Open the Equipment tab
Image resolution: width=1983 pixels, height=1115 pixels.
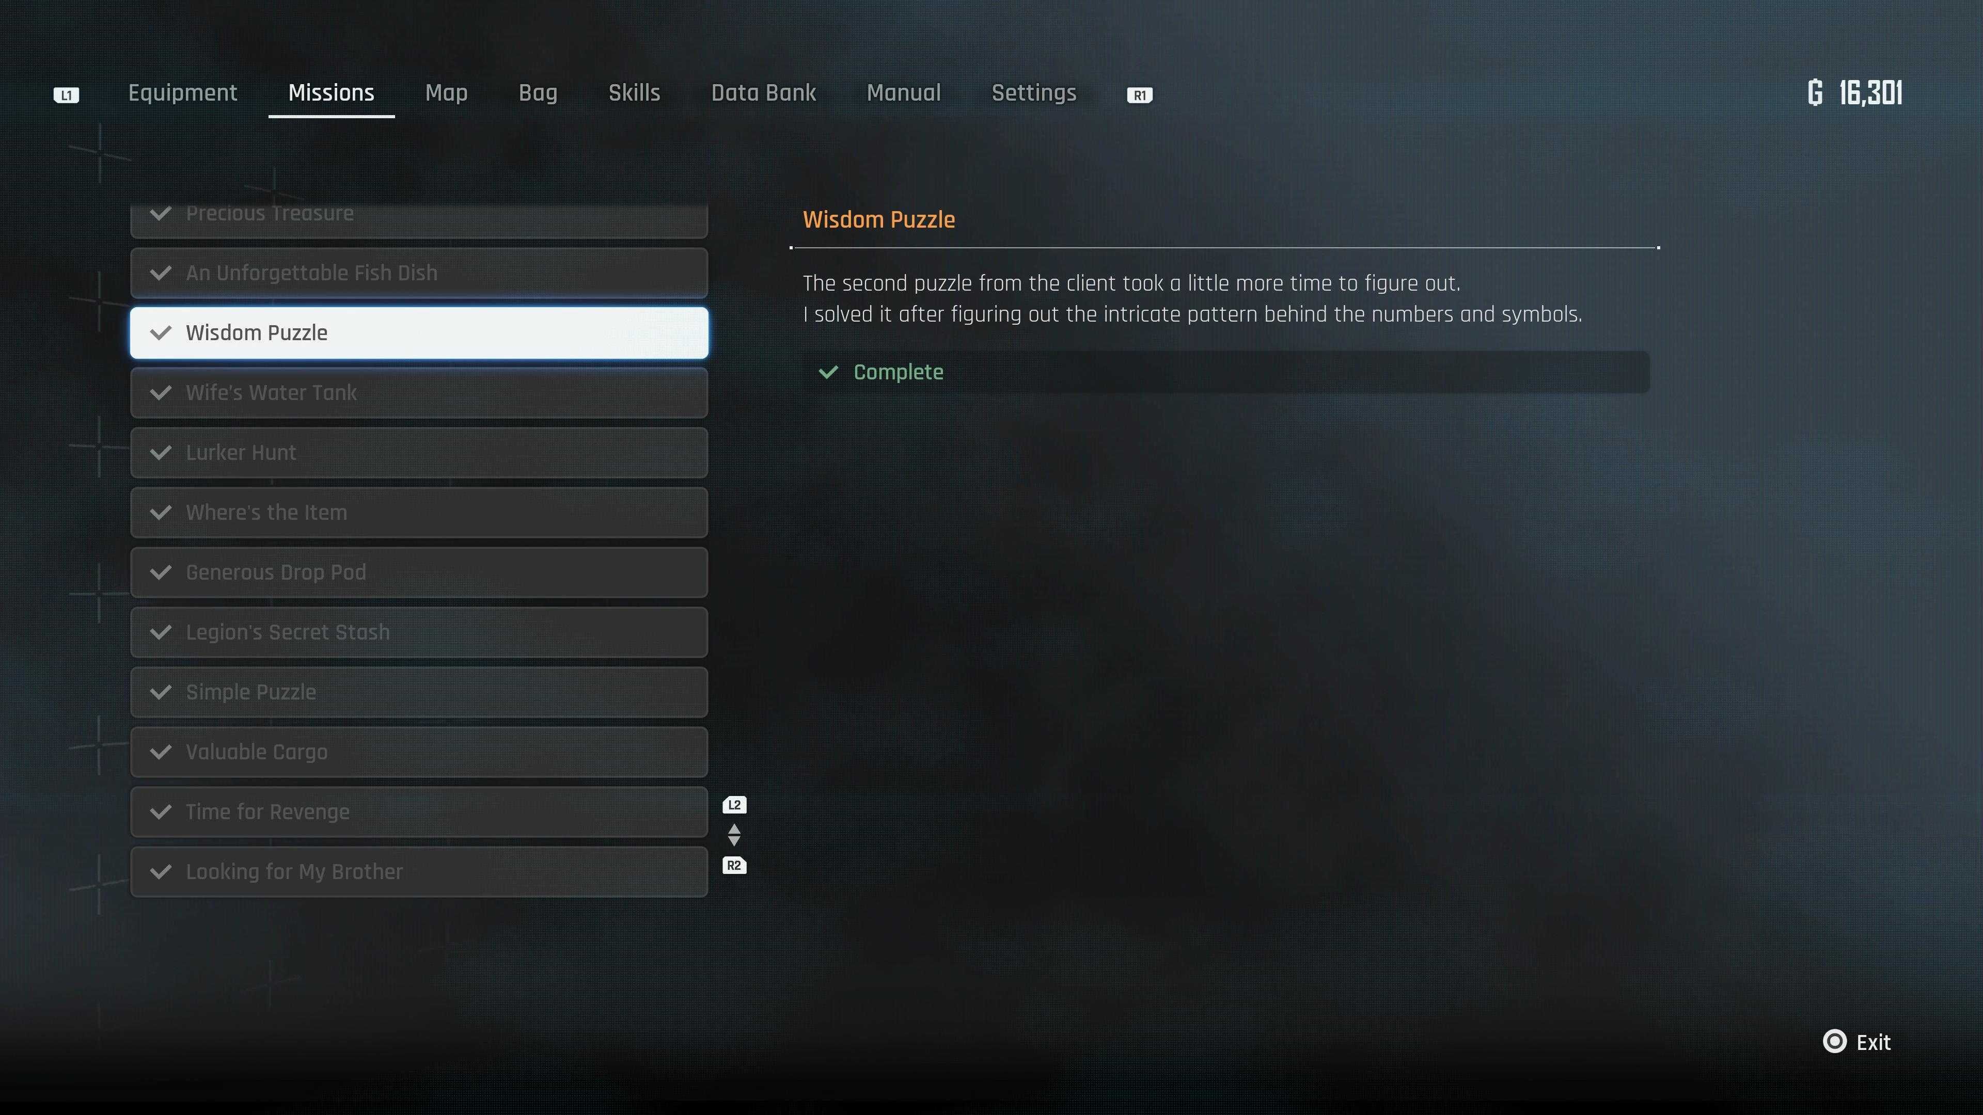click(182, 92)
